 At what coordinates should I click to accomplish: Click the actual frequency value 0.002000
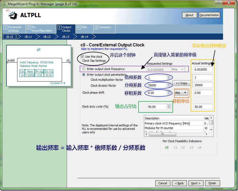click(203, 69)
